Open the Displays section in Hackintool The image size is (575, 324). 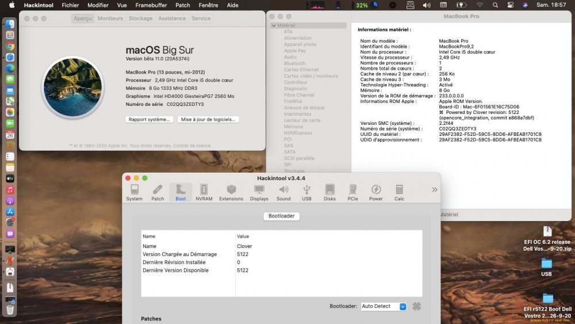(x=259, y=193)
